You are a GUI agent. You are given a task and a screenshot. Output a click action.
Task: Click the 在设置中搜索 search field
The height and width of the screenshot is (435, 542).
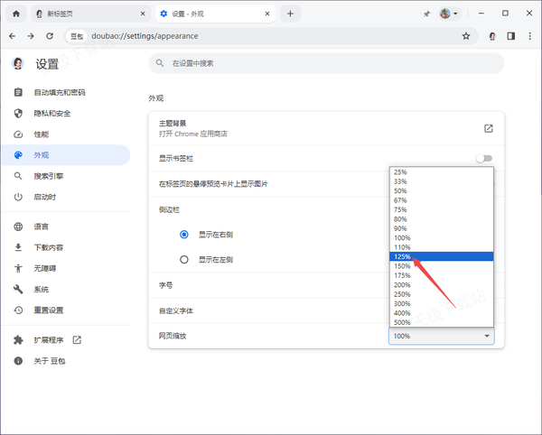325,64
